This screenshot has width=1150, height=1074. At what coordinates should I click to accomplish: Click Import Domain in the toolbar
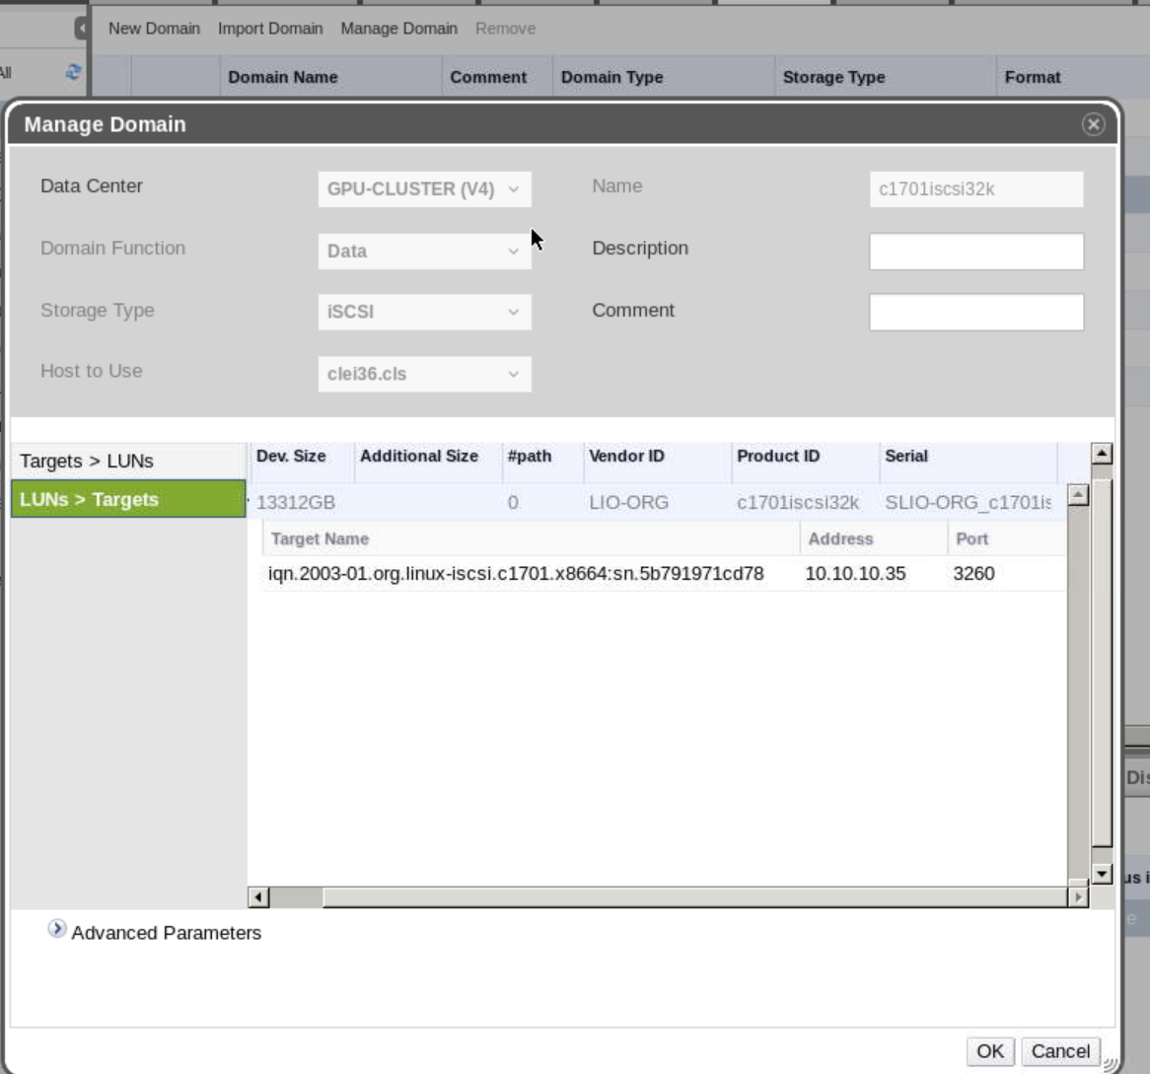(270, 29)
